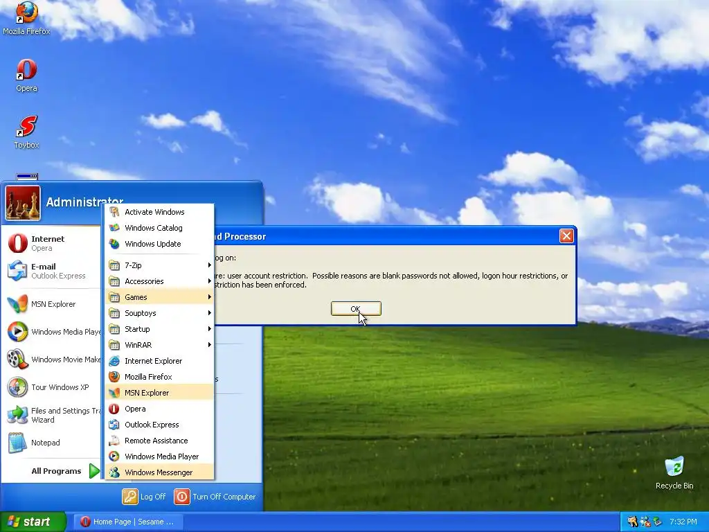Launch MSN Explorer from All Programs list

[x=159, y=393]
